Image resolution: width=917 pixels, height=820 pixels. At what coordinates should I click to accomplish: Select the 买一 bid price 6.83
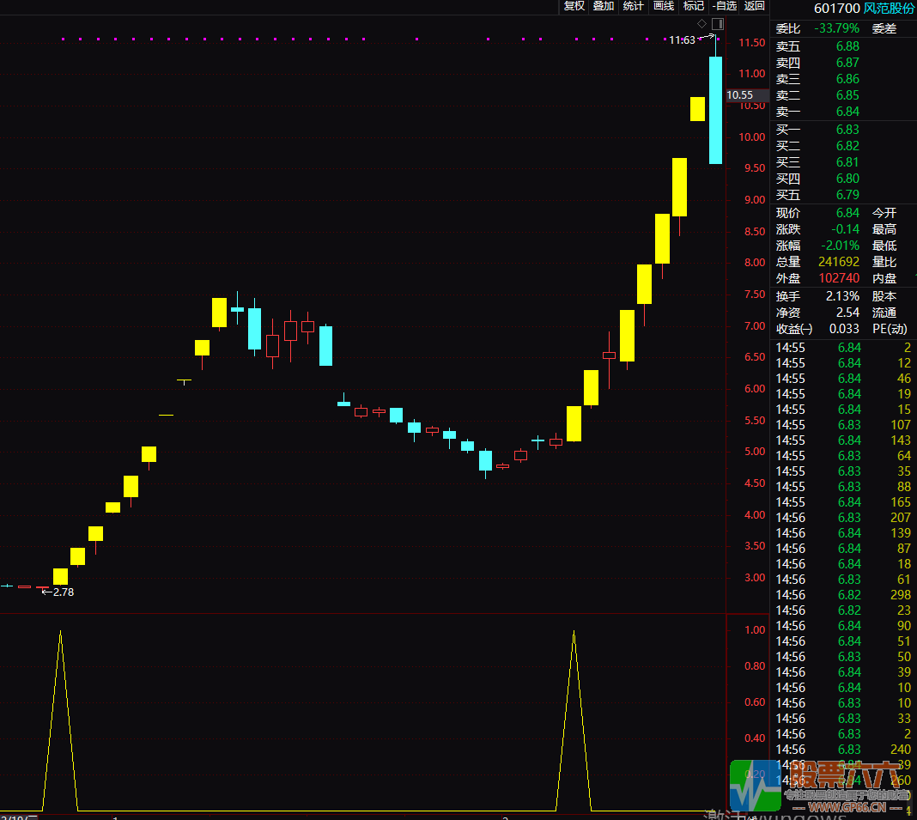(x=847, y=130)
